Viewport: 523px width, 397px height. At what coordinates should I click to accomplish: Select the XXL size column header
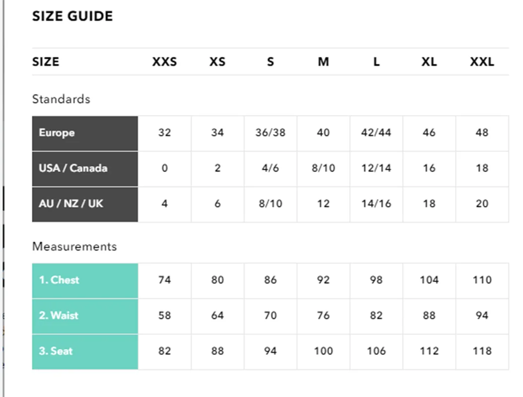pyautogui.click(x=482, y=62)
